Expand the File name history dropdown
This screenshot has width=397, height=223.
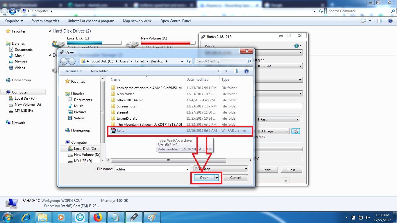pyautogui.click(x=188, y=169)
